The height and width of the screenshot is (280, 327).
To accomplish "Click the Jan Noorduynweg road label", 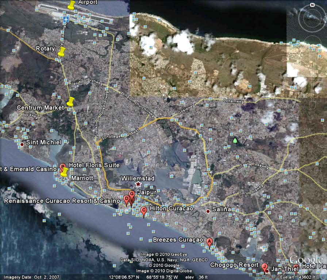I will [x=87, y=82].
